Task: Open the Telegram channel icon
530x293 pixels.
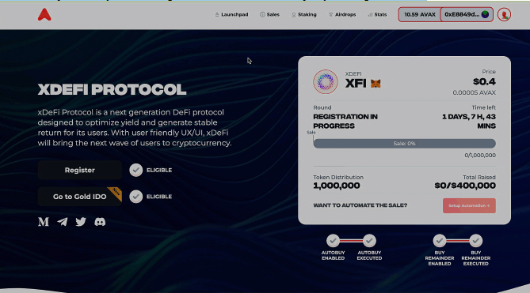Action: pyautogui.click(x=63, y=222)
